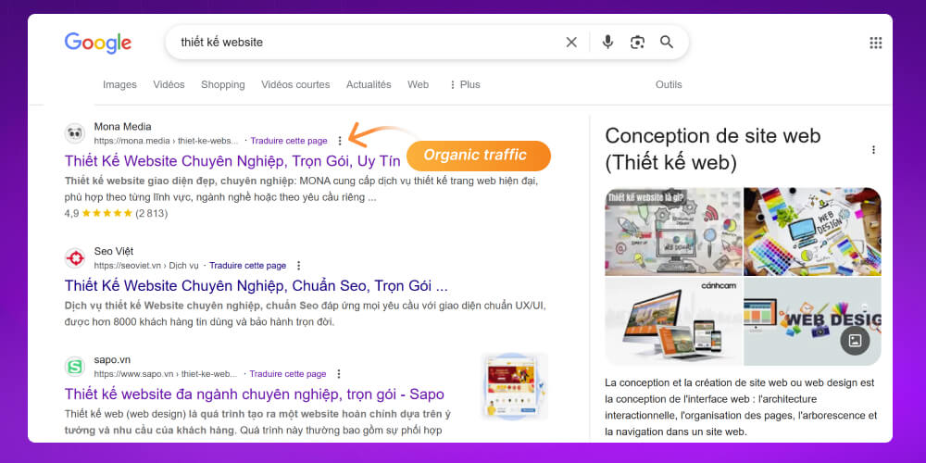Open the Outils search tools
The image size is (926, 463).
coord(669,84)
